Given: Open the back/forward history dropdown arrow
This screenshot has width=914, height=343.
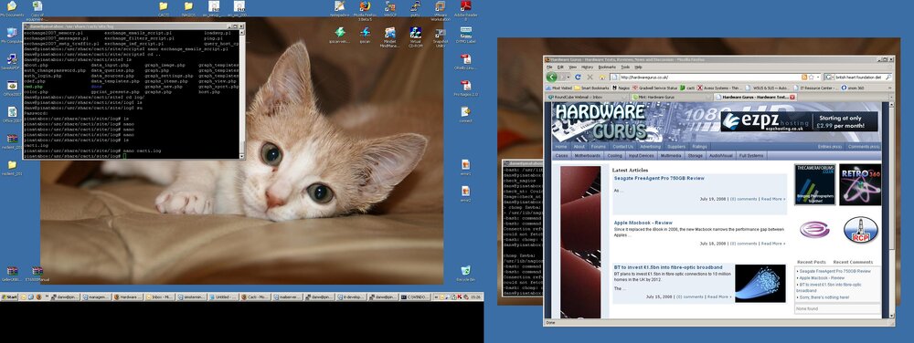Looking at the screenshot, I should [x=569, y=77].
